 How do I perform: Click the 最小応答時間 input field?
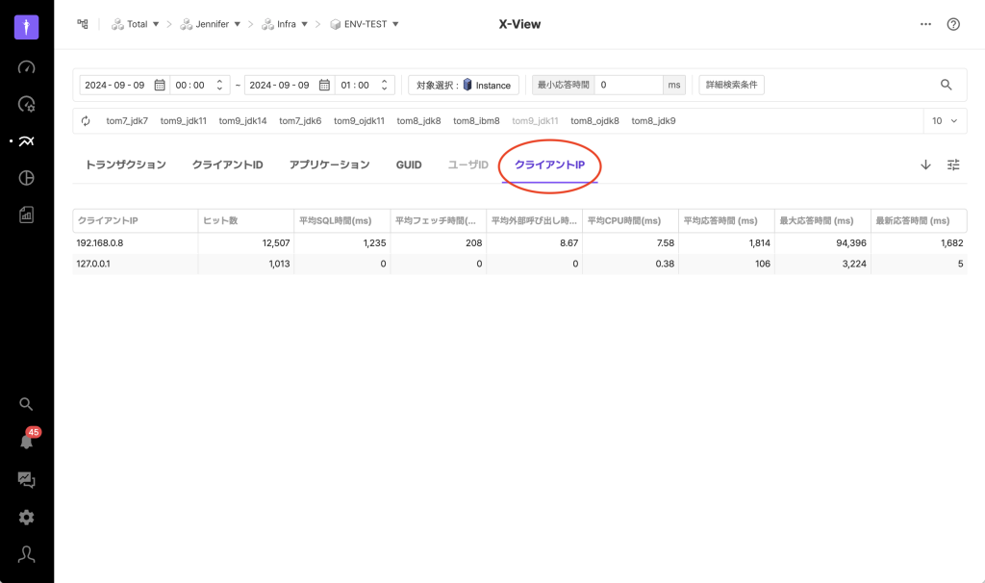pyautogui.click(x=628, y=85)
